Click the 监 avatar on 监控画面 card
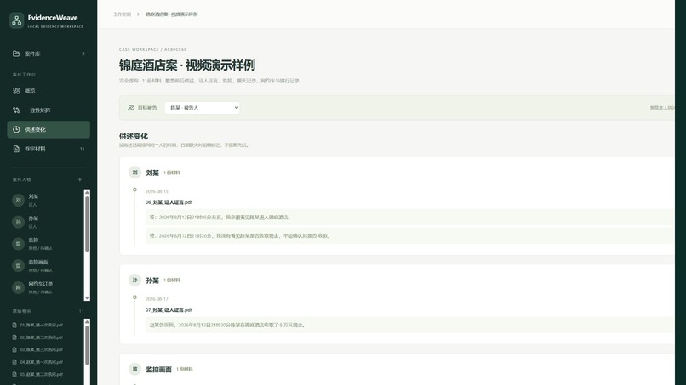Screen dimensions: 686x385 tap(134, 369)
